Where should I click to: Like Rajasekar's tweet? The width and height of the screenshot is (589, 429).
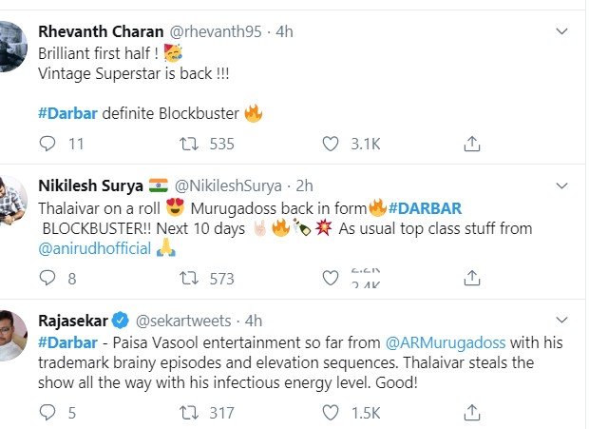pos(331,413)
